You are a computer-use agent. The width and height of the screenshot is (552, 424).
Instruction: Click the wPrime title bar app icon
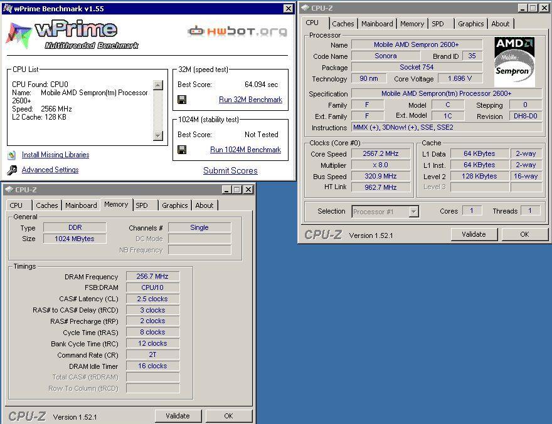pyautogui.click(x=8, y=8)
